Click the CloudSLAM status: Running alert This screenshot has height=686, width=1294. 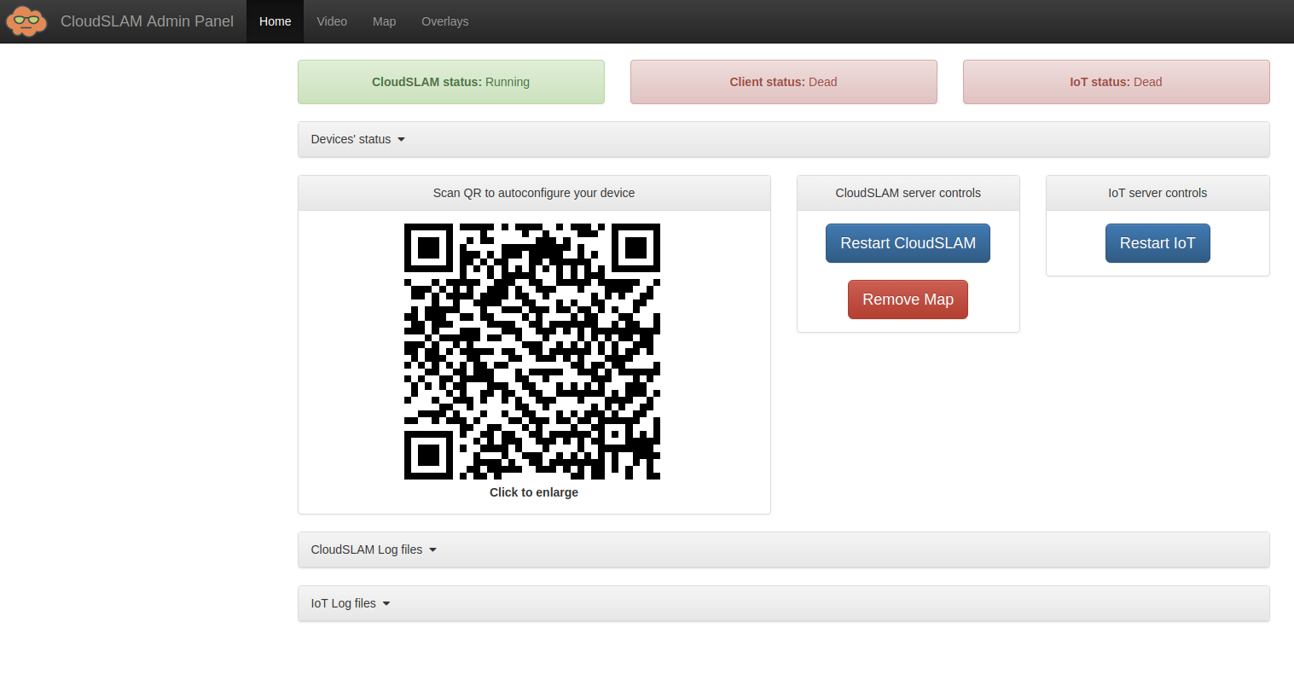[451, 82]
